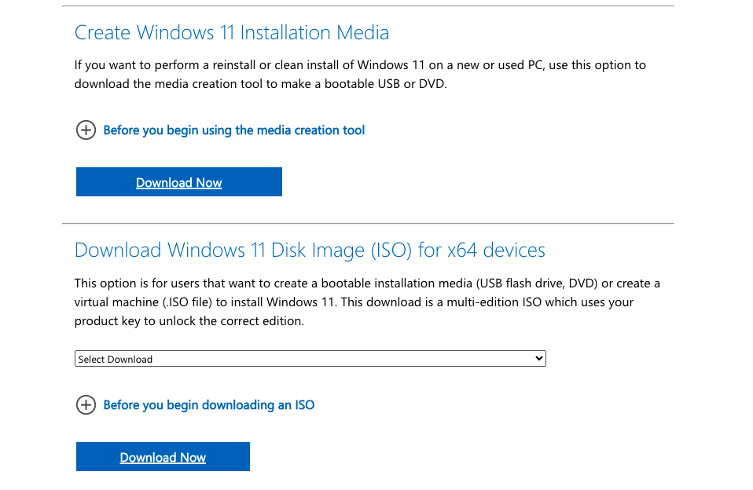Click the paragraph describing the multi-edition ISO
Image resolution: width=753 pixels, height=490 pixels.
click(366, 302)
